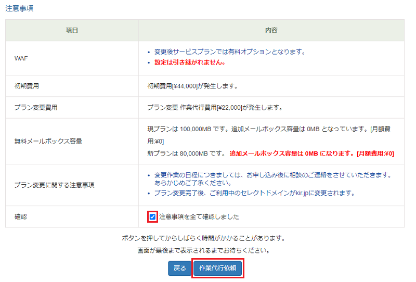
Task: Click the 注意事項 heading
Action: [19, 8]
